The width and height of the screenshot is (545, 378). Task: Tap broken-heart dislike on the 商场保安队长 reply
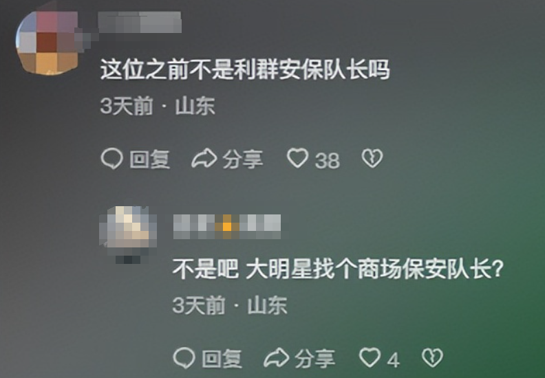pyautogui.click(x=432, y=357)
